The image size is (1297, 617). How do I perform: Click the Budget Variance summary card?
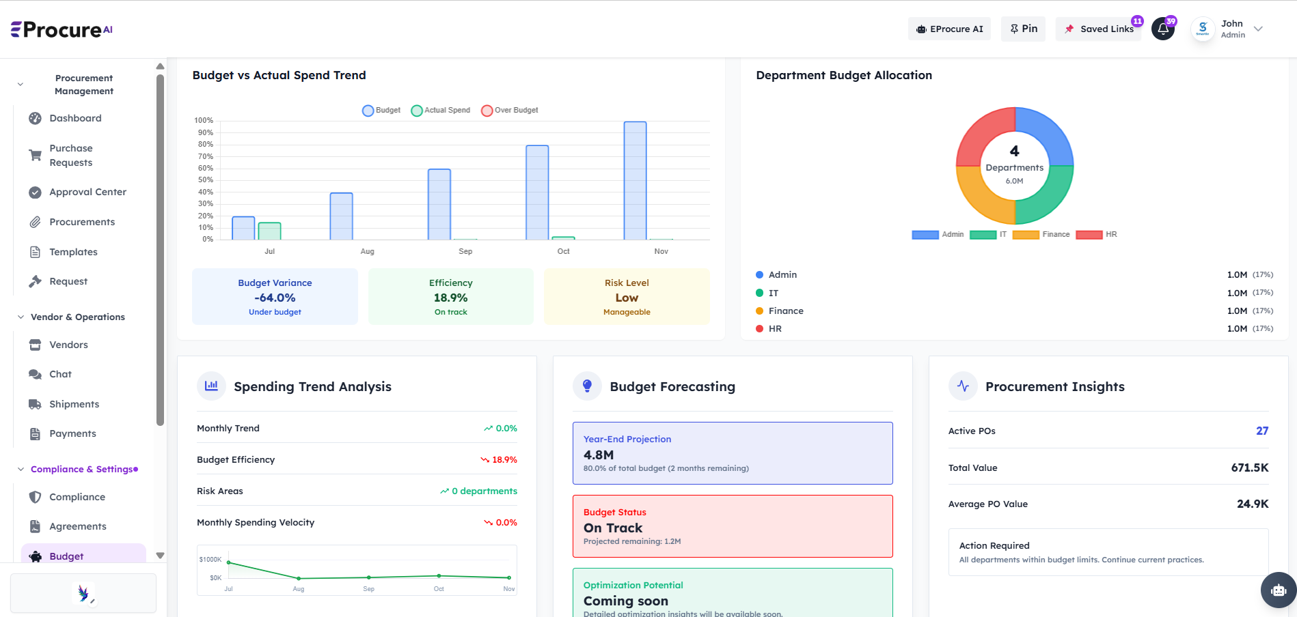(275, 296)
